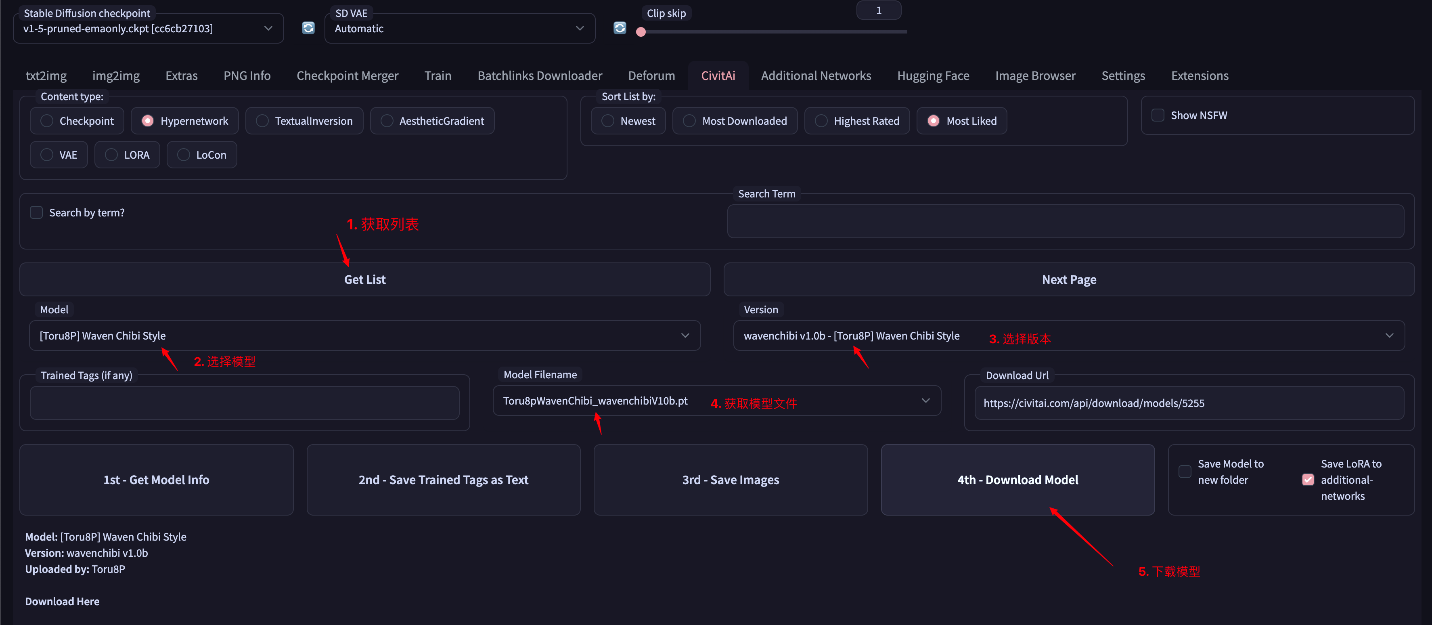Switch to the txt2img tab
This screenshot has width=1432, height=625.
(46, 76)
